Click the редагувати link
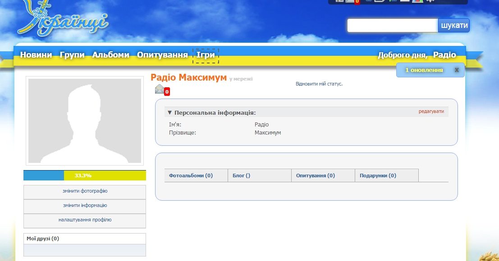 pos(431,112)
